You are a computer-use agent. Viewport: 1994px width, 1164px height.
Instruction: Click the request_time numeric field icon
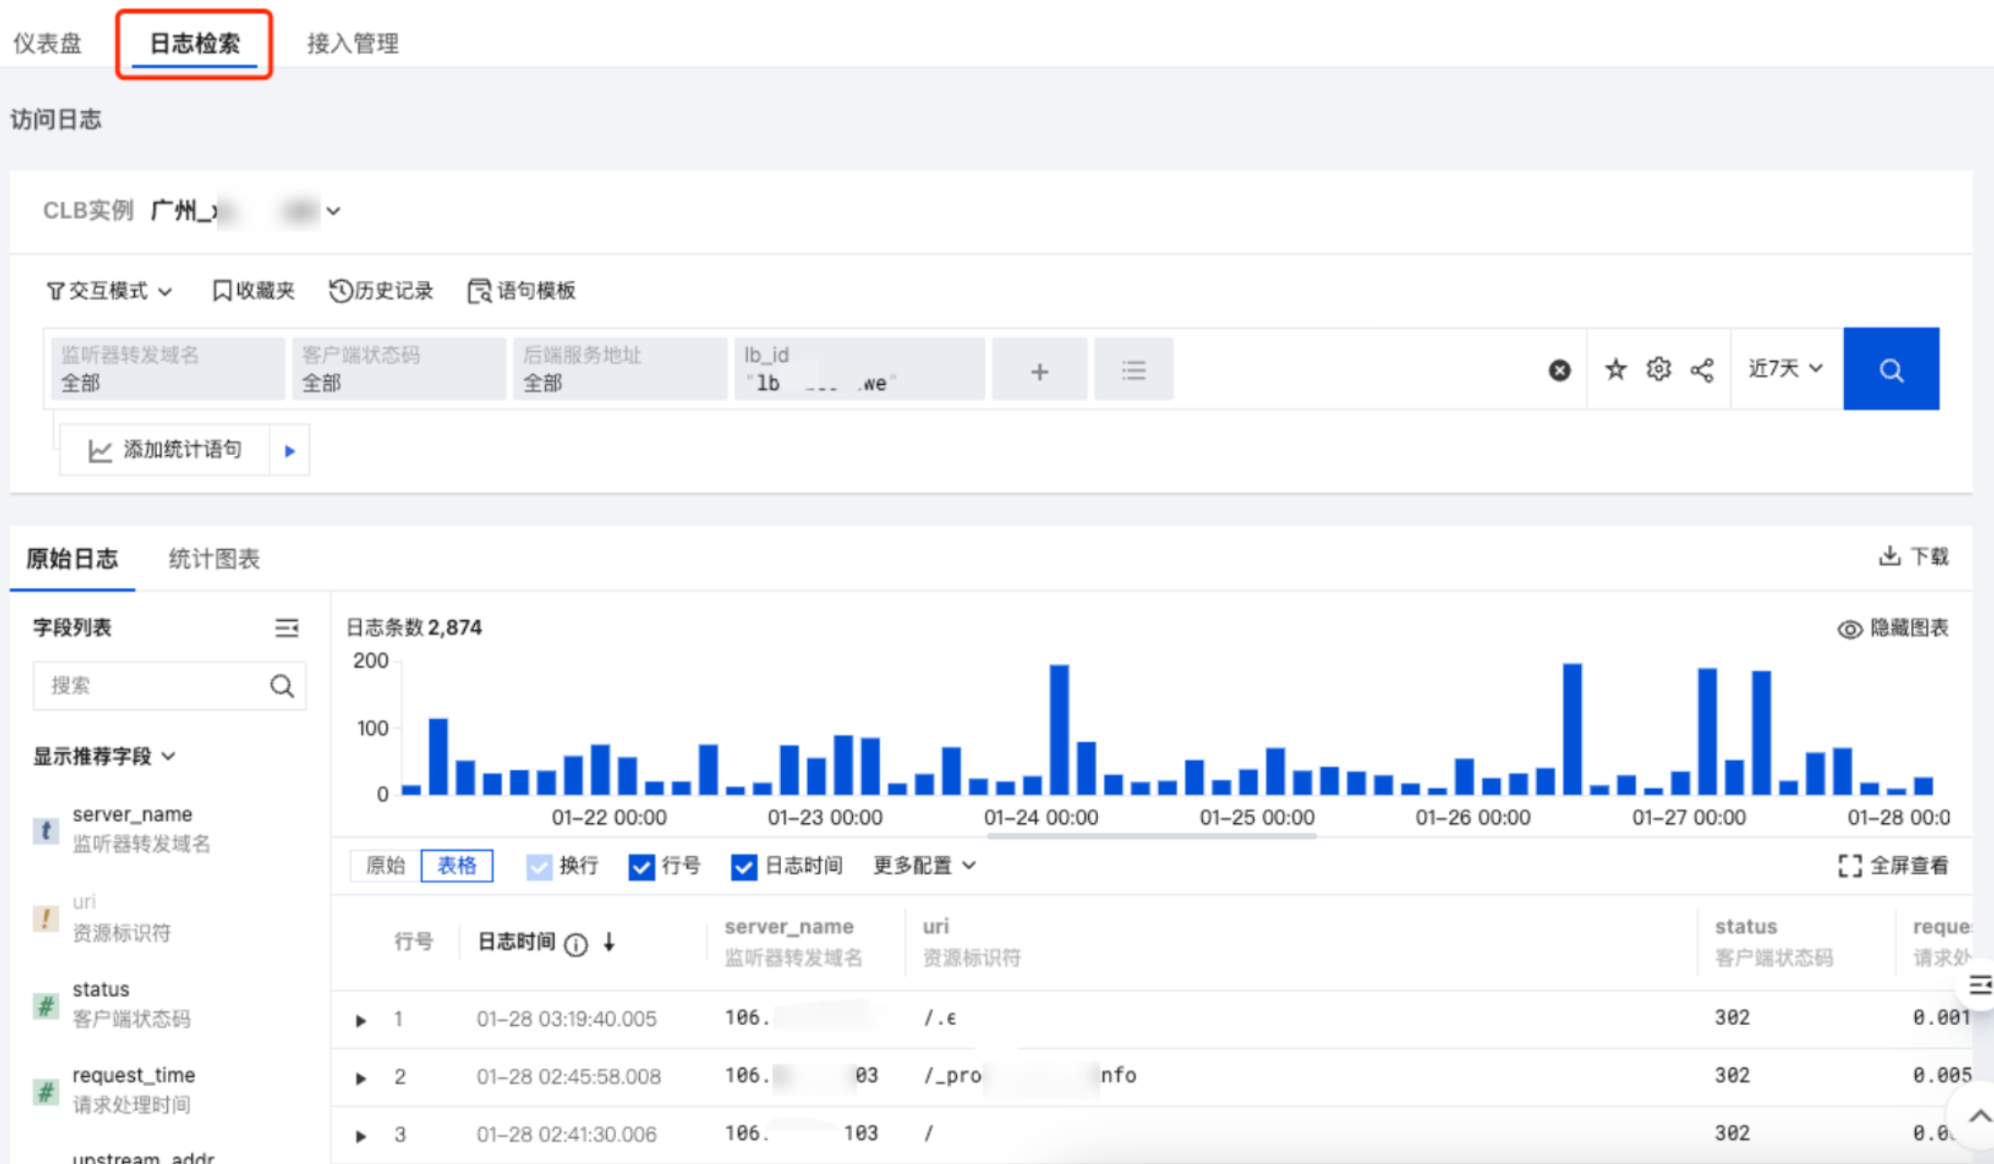(45, 1091)
